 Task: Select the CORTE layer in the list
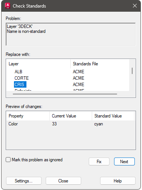pos(22,78)
